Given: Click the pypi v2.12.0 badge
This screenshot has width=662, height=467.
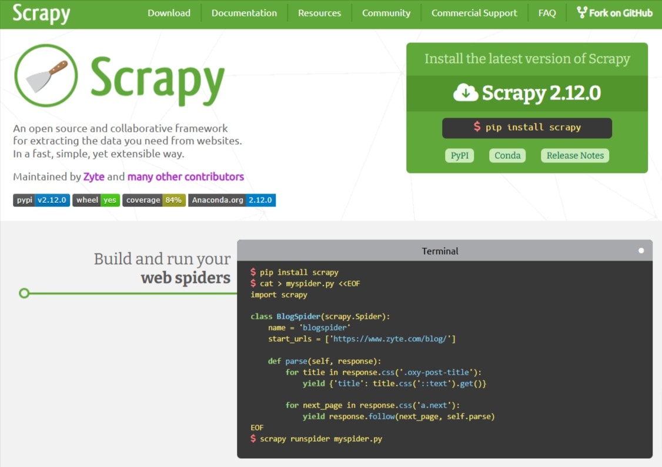Looking at the screenshot, I should point(41,200).
